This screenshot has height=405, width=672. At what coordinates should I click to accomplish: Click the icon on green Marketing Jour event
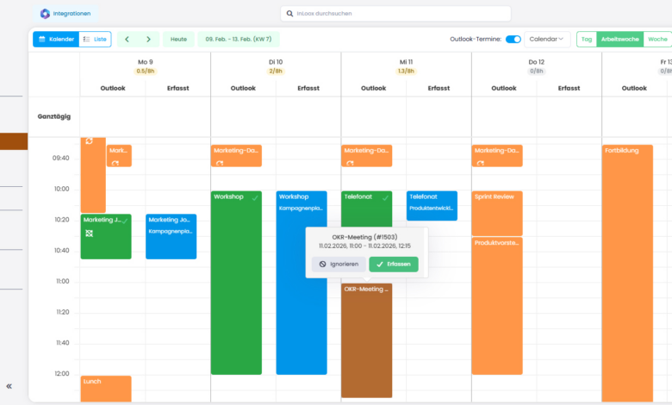89,234
